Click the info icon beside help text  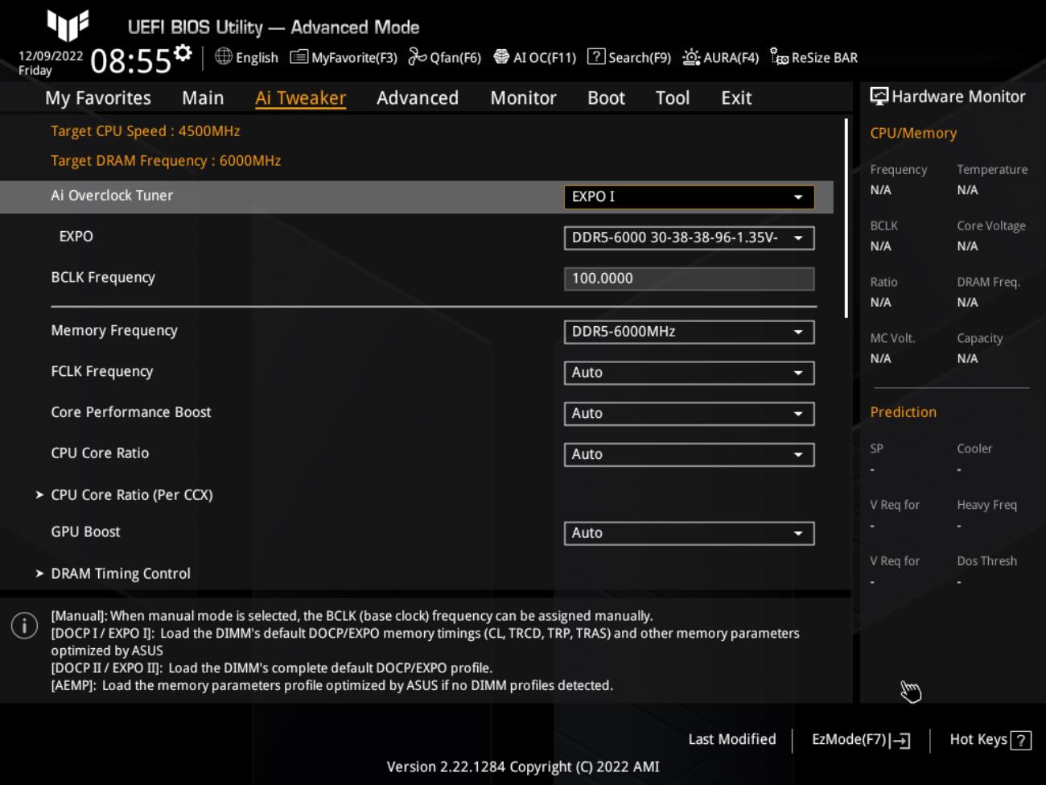pos(24,626)
